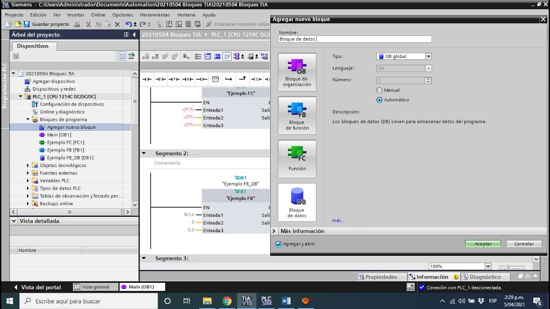
Task: Collapse the Vista detallada panel
Action: [14, 221]
